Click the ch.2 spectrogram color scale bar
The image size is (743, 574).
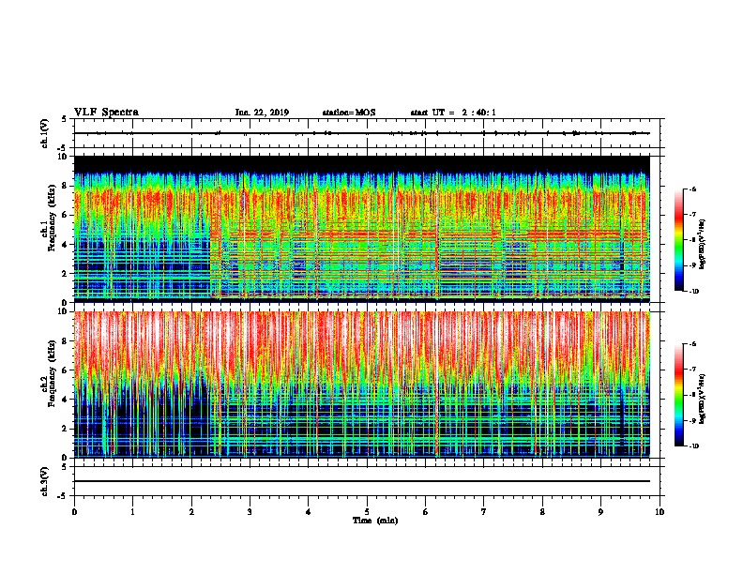679,395
